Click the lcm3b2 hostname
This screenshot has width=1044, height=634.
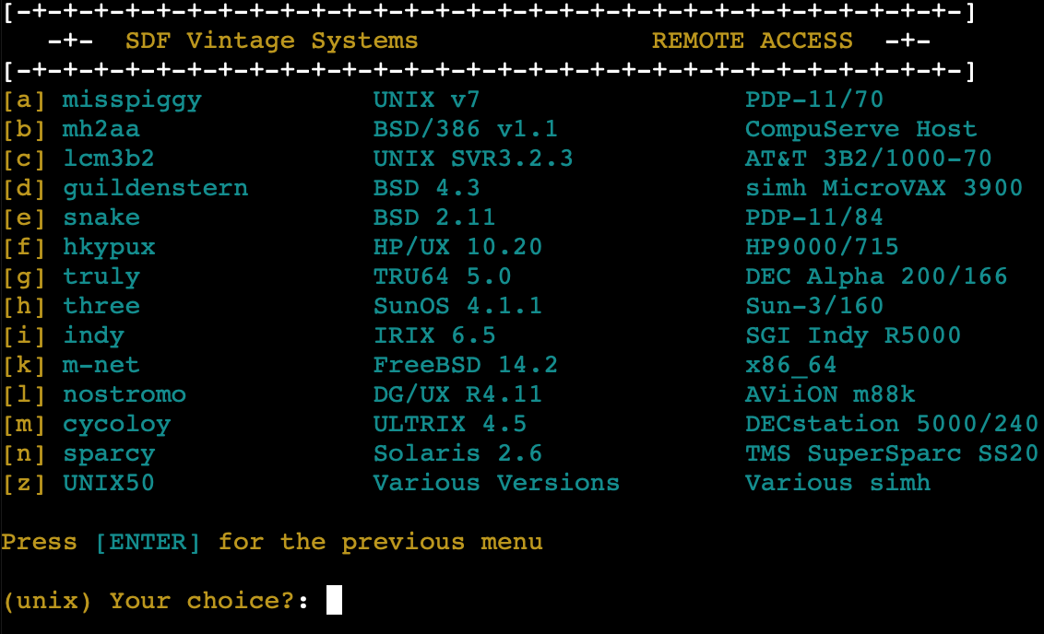(x=108, y=158)
